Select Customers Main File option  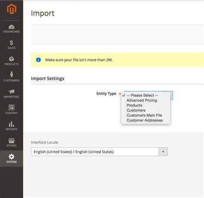click(146, 115)
